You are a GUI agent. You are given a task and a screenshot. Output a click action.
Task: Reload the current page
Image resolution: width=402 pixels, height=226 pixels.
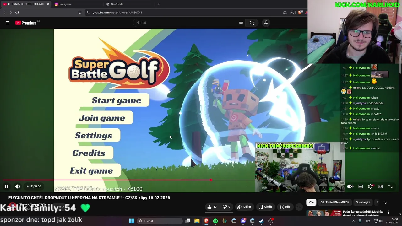tap(17, 13)
